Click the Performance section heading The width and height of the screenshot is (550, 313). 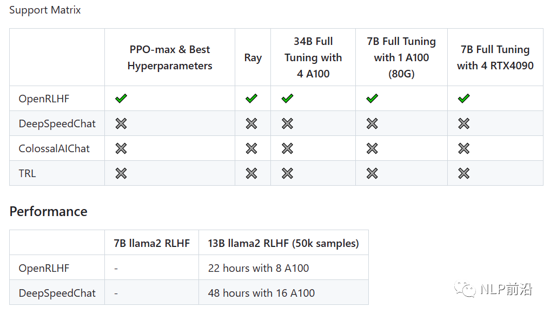click(x=49, y=212)
